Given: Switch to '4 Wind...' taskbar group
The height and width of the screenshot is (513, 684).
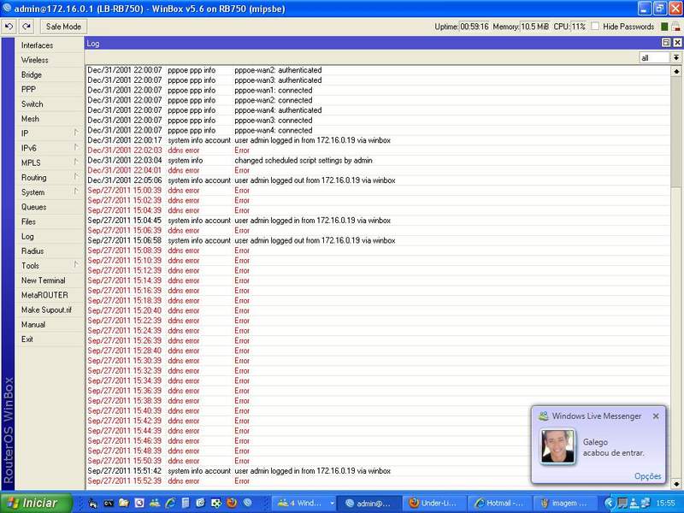Looking at the screenshot, I should tap(304, 504).
